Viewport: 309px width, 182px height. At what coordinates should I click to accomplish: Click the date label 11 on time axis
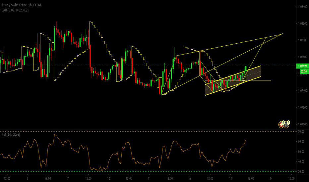tap(149, 179)
